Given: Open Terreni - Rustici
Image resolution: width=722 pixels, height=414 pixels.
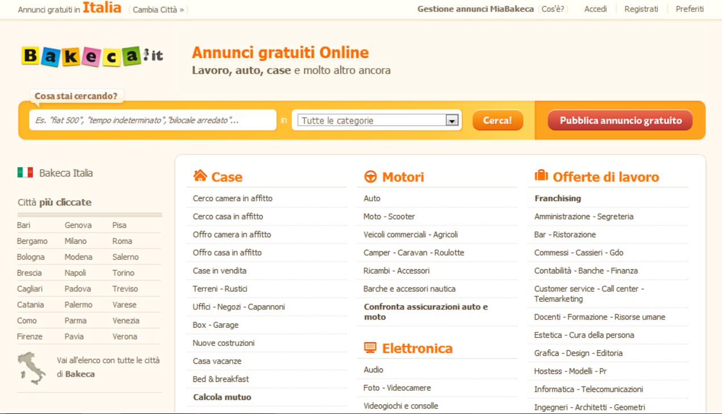Looking at the screenshot, I should point(220,289).
